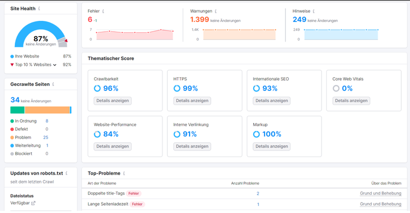Screen dimensions: 410x213
Task: Click the Problem count 25
Action: point(46,137)
